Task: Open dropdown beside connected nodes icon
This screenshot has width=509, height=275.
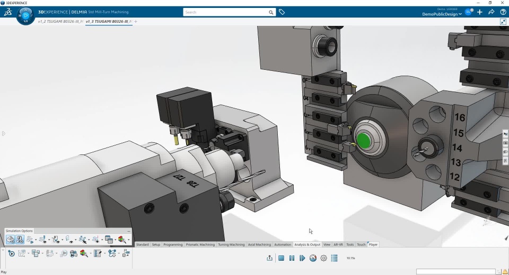Action: click(x=119, y=253)
